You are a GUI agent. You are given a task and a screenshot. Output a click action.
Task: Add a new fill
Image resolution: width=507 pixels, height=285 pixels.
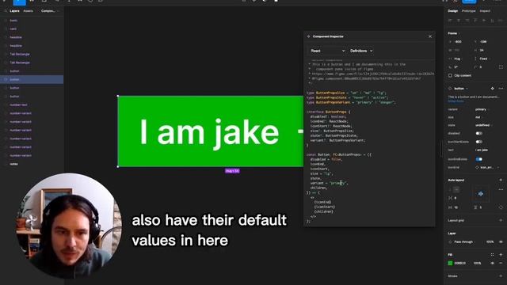pos(501,255)
